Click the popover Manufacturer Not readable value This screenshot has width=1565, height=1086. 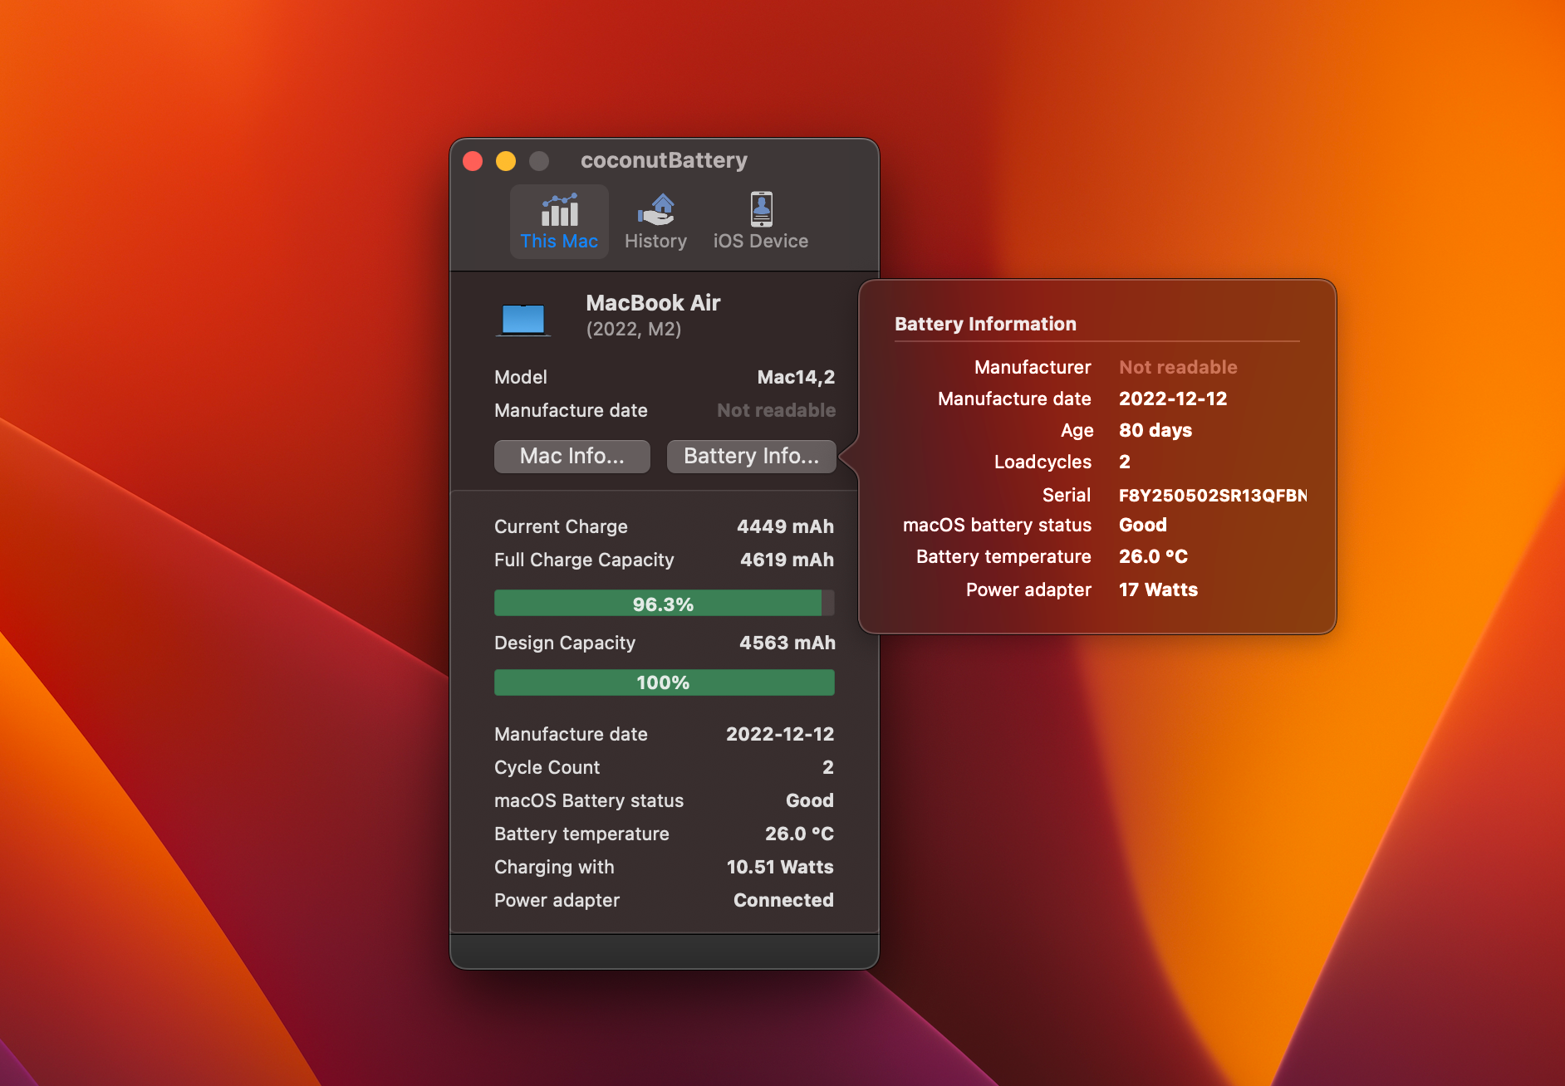[x=1178, y=367]
